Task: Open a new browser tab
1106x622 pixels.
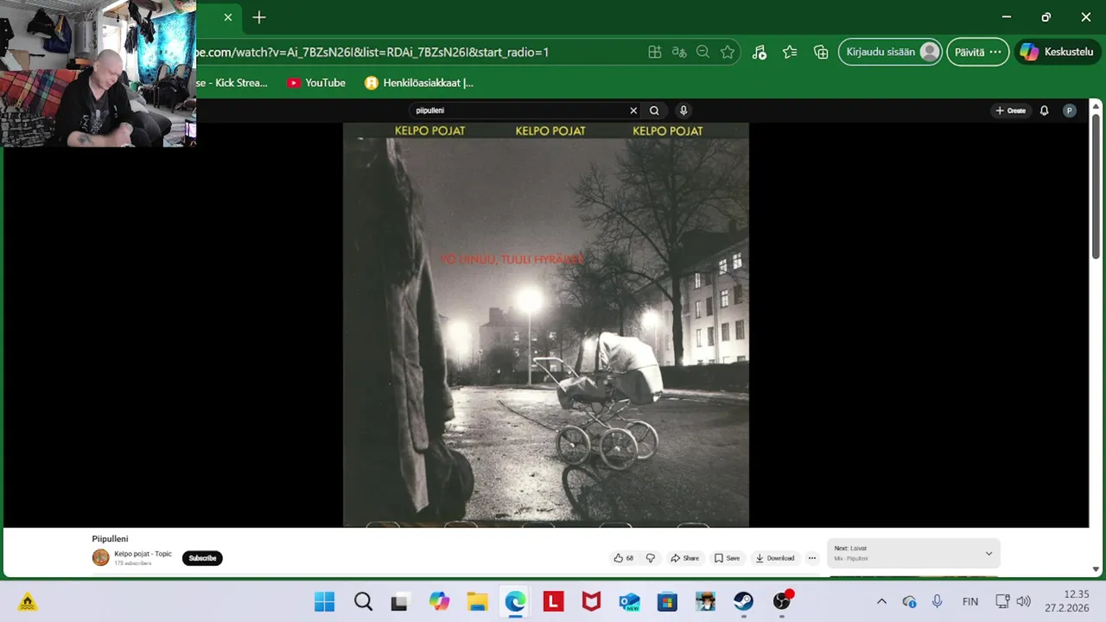Action: coord(259,17)
